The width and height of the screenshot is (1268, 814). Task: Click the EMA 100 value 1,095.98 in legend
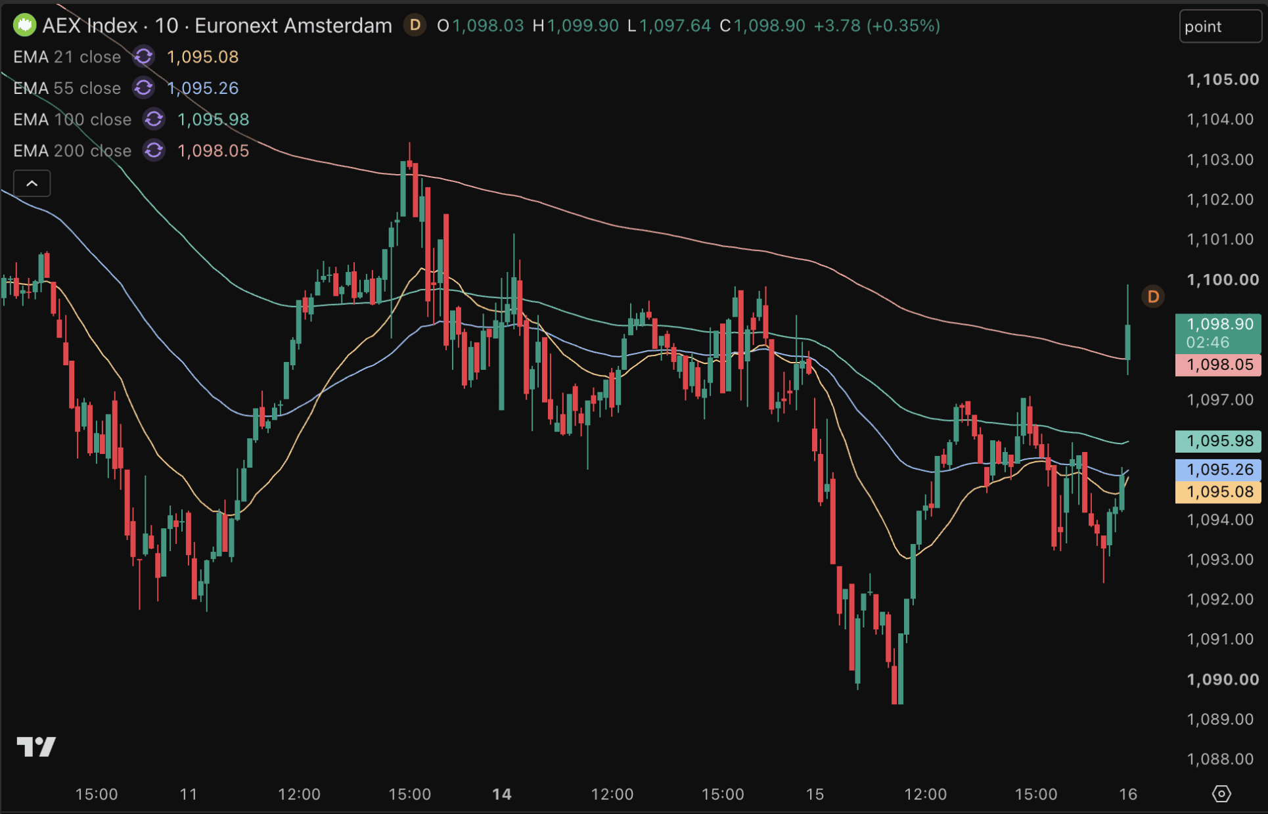click(x=213, y=119)
